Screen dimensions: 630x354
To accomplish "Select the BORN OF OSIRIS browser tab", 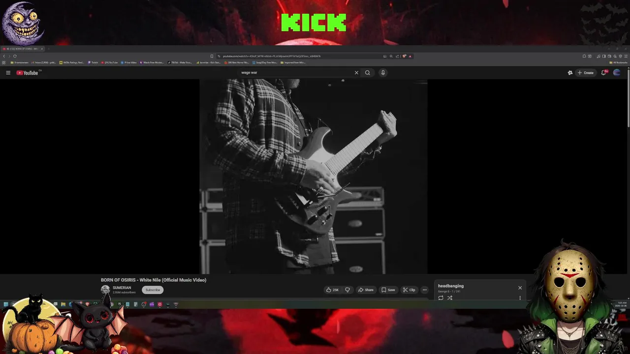I will [x=23, y=49].
